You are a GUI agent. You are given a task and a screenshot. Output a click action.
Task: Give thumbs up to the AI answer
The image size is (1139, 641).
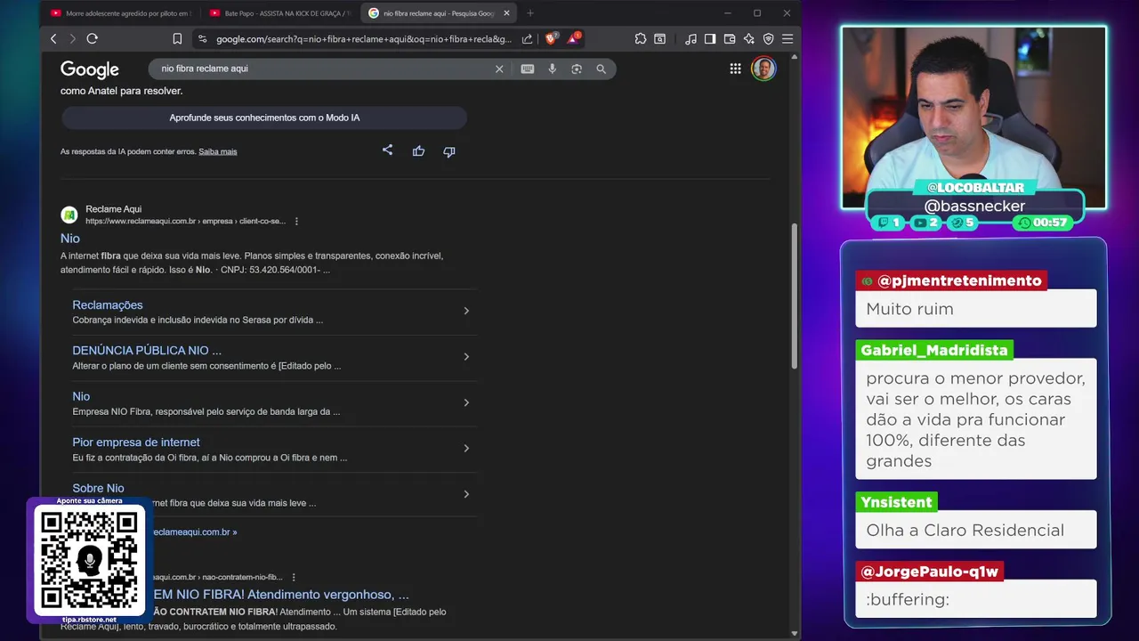tap(418, 151)
